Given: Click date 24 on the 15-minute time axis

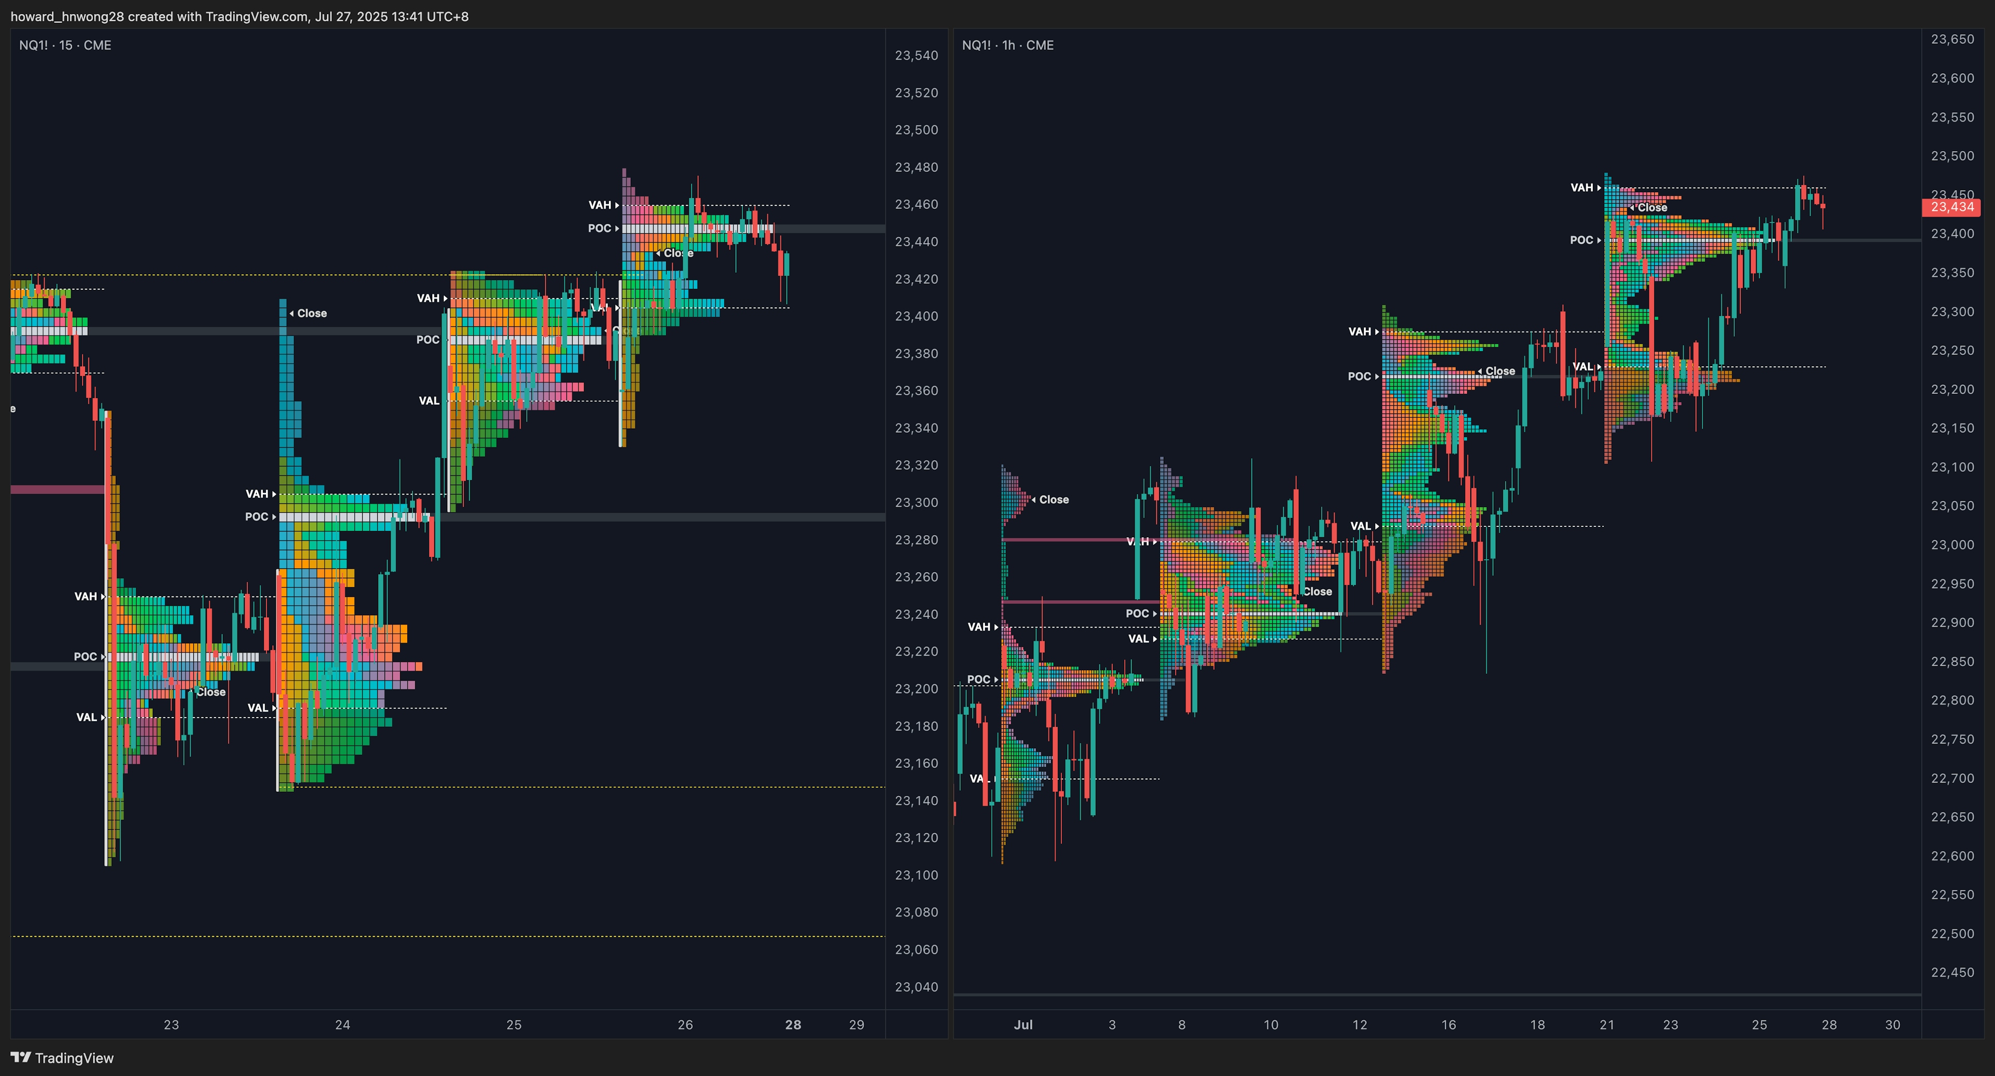Looking at the screenshot, I should point(342,1024).
